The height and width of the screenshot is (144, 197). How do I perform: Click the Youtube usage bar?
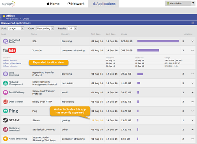point(148,50)
